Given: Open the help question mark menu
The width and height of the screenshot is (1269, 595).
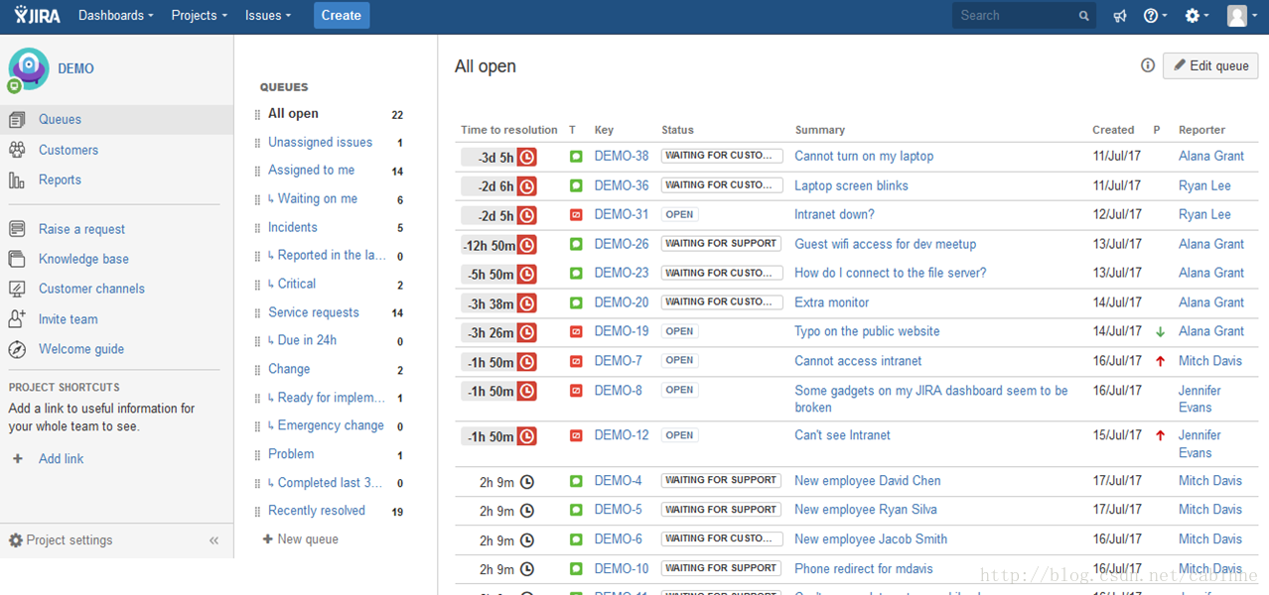Looking at the screenshot, I should pyautogui.click(x=1155, y=16).
